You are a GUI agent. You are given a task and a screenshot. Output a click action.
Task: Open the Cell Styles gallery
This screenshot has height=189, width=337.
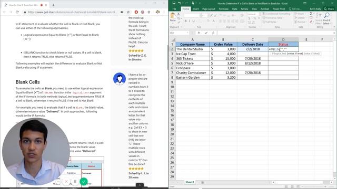tap(270, 22)
